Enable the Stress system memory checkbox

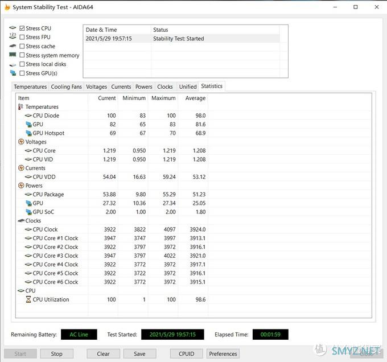pos(22,55)
